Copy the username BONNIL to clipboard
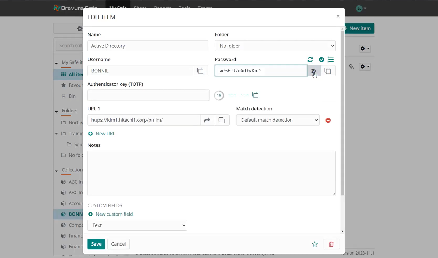 coord(201,71)
